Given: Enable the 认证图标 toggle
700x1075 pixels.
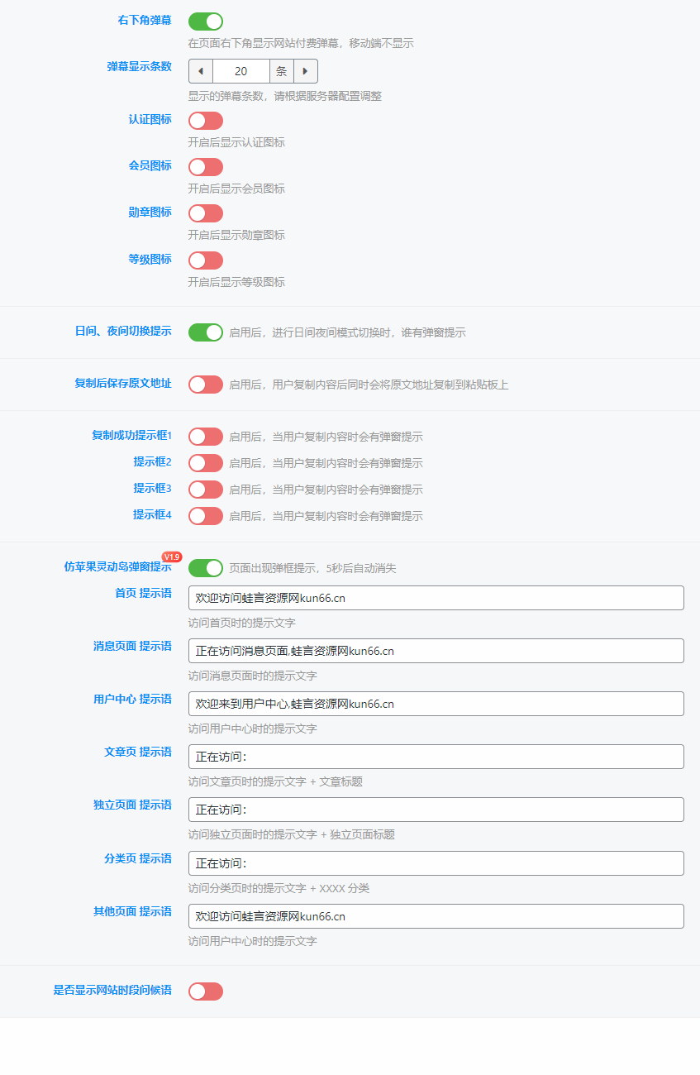Looking at the screenshot, I should [x=206, y=121].
